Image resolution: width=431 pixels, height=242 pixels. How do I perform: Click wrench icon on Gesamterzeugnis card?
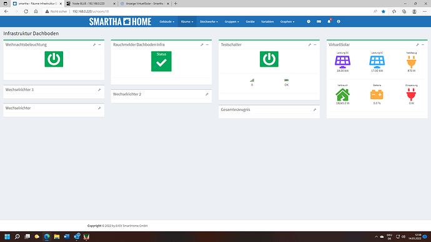315,110
